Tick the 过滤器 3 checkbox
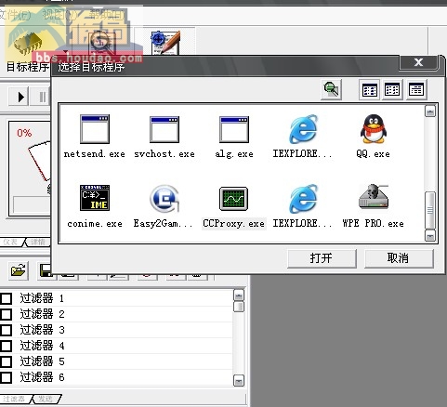The width and height of the screenshot is (447, 407). coord(6,330)
